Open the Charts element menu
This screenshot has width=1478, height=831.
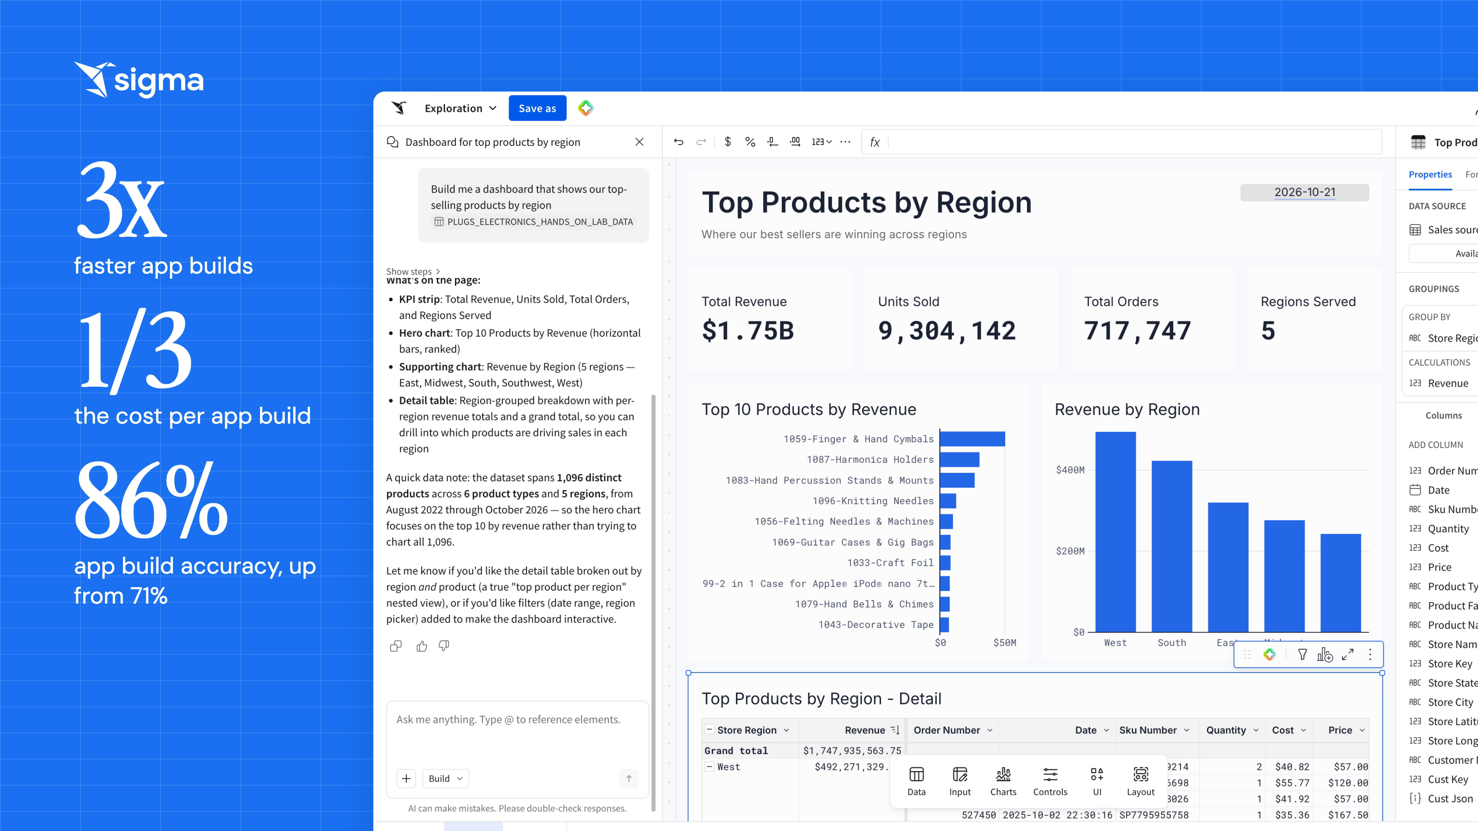click(x=1003, y=782)
